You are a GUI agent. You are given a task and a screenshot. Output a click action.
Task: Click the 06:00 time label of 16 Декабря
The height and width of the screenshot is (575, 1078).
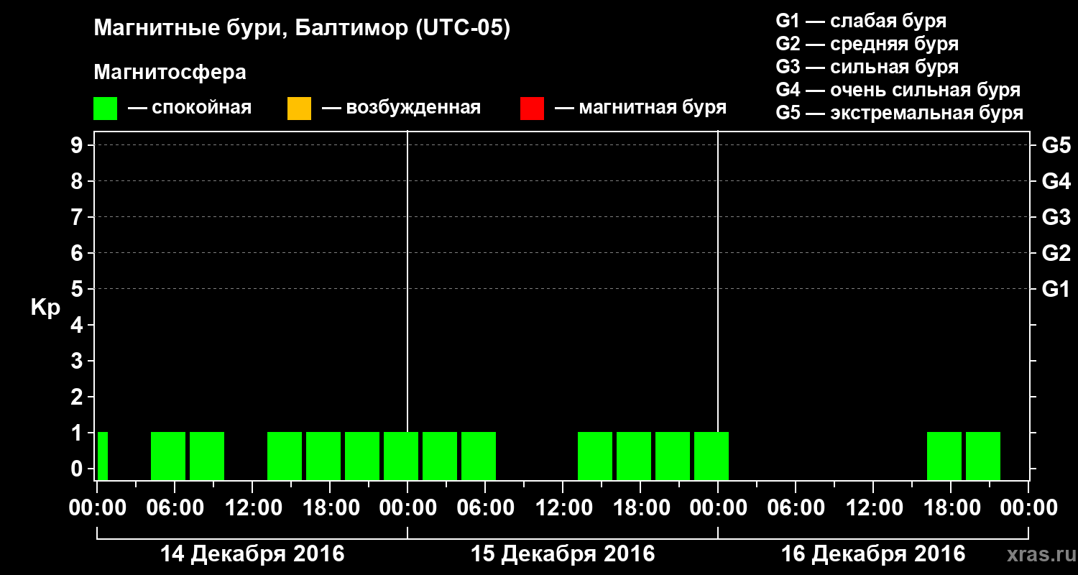796,508
